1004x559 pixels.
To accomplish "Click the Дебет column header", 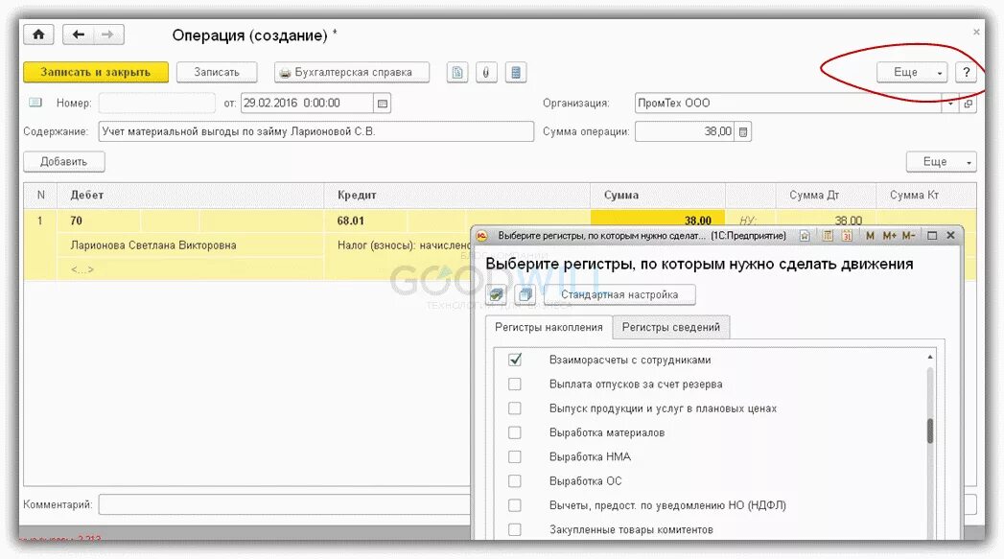I will tap(191, 196).
